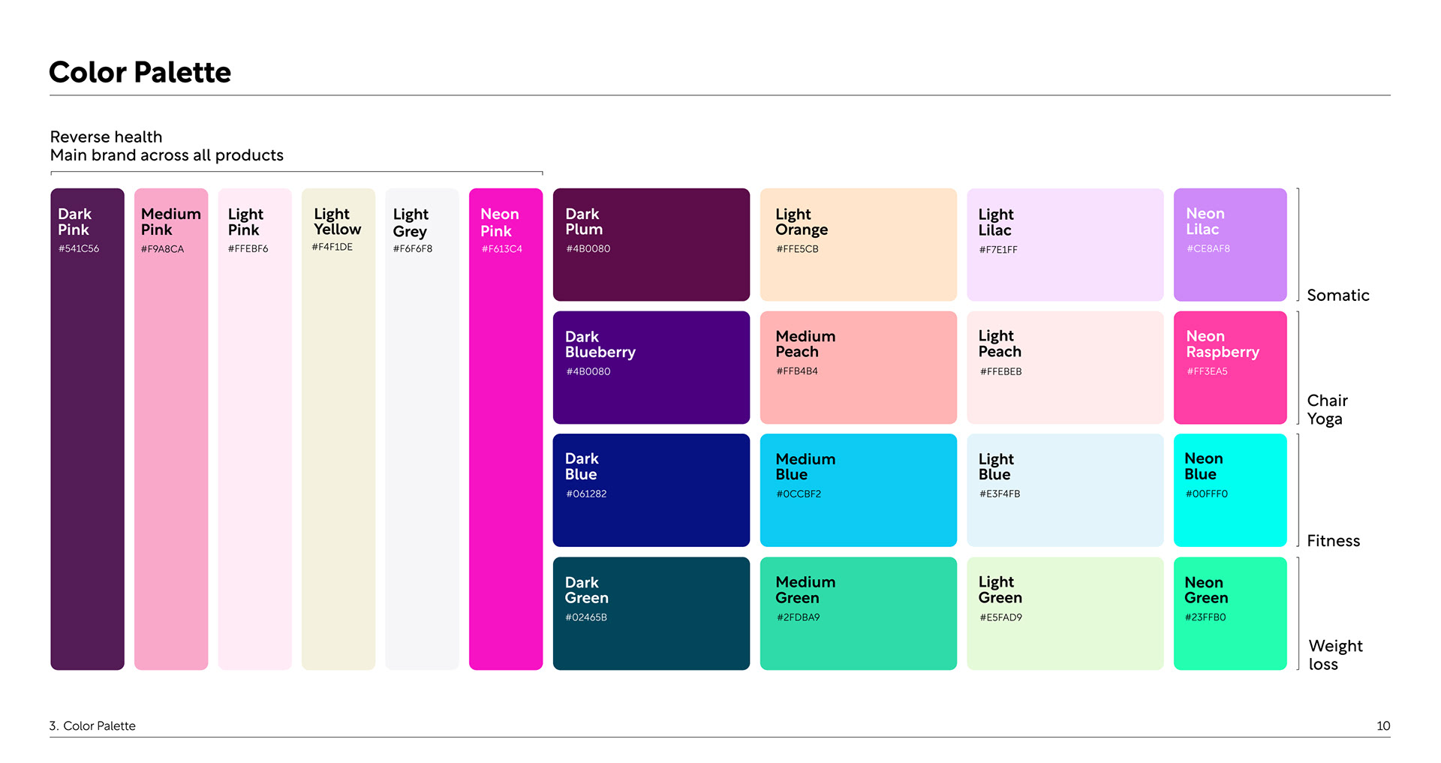Select the Neon Pink #F613C4 swatch

[506, 429]
